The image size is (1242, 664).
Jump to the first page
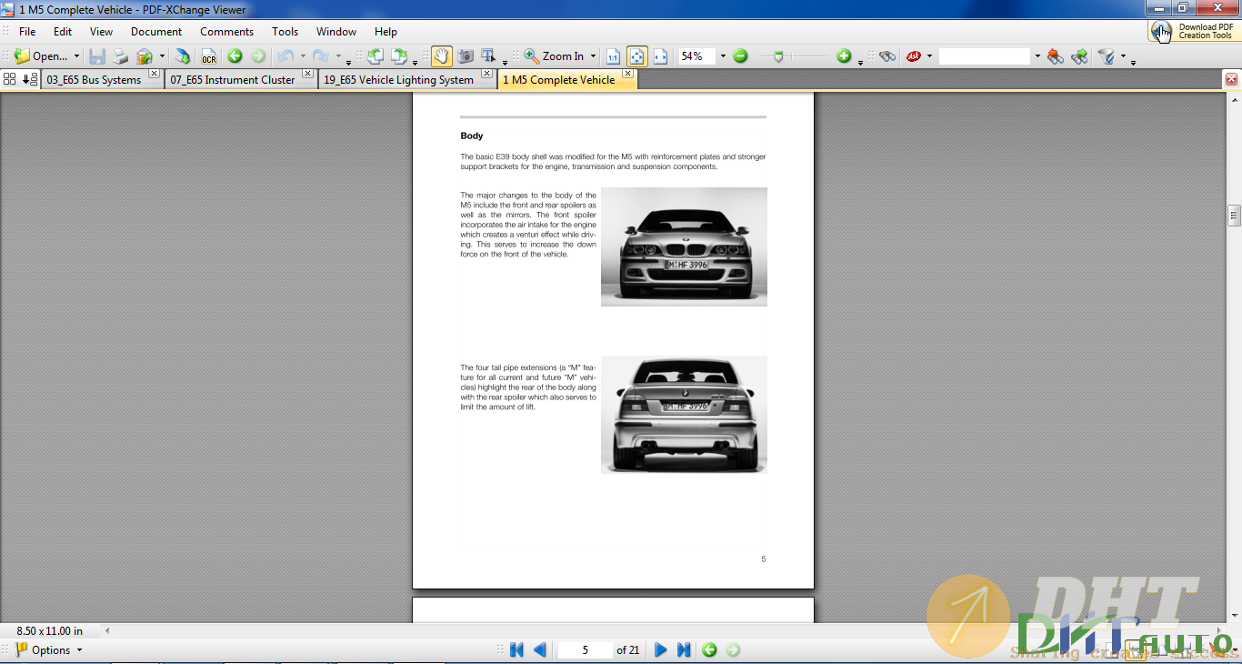[516, 650]
